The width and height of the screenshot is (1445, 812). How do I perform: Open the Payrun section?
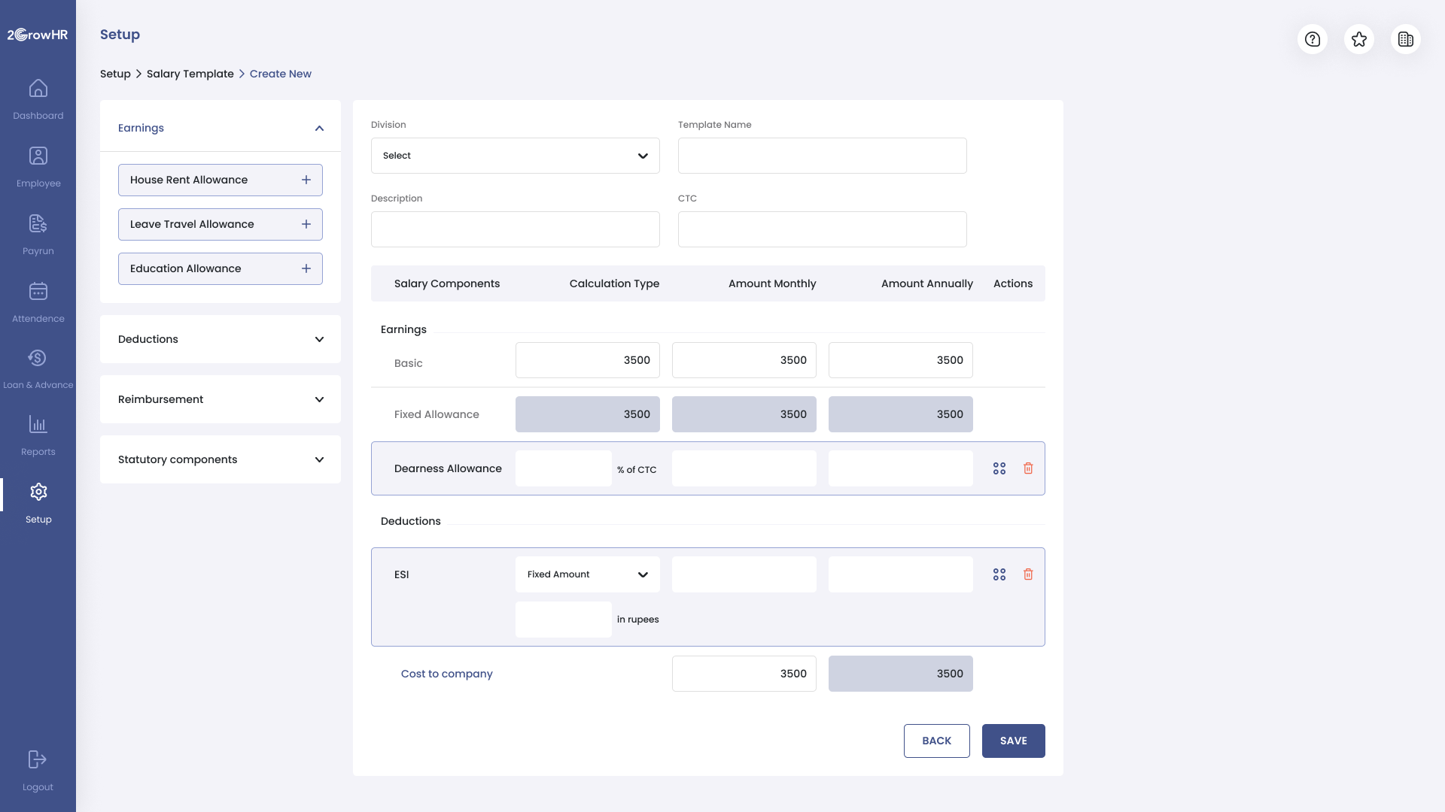tap(38, 233)
